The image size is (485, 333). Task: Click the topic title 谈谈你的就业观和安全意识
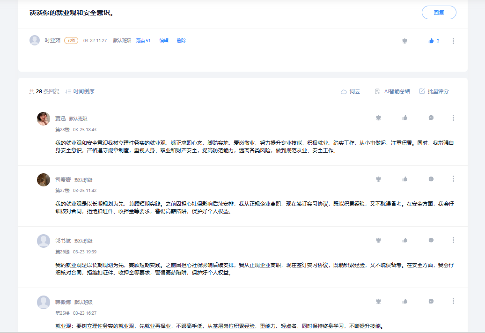coord(72,13)
